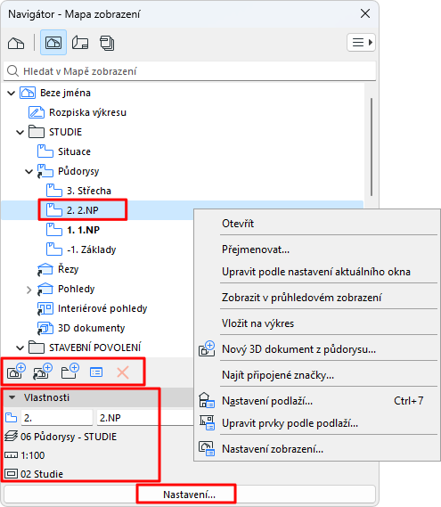Select Rozpiska výkresu item

[87, 112]
